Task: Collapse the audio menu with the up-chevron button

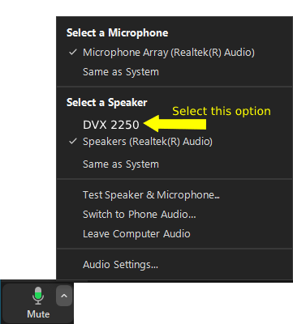Action: pyautogui.click(x=64, y=296)
